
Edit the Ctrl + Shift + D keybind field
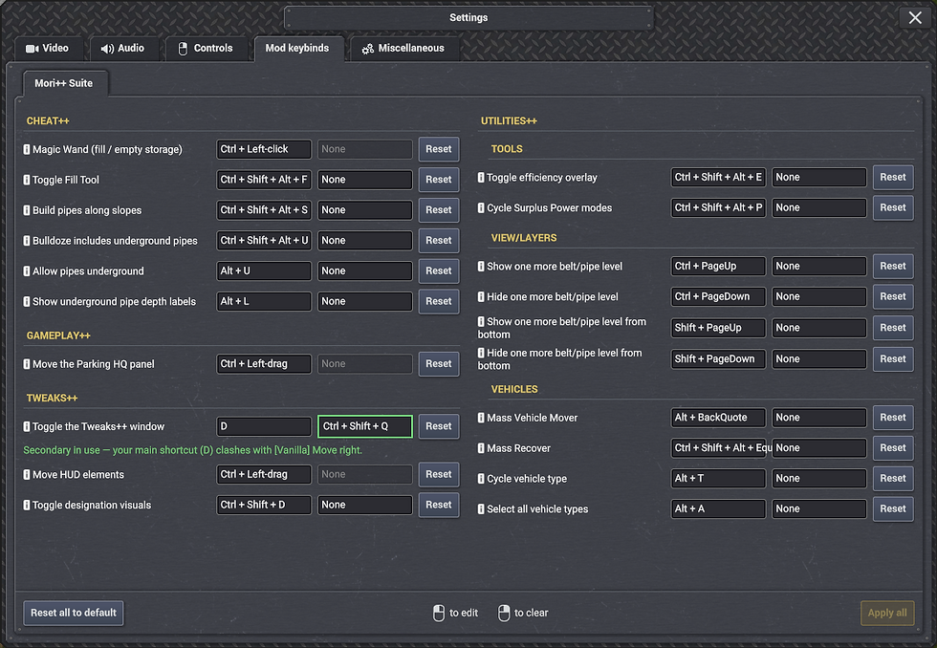click(x=264, y=506)
